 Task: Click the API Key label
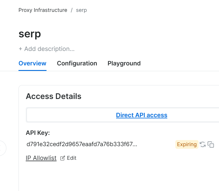point(38,133)
